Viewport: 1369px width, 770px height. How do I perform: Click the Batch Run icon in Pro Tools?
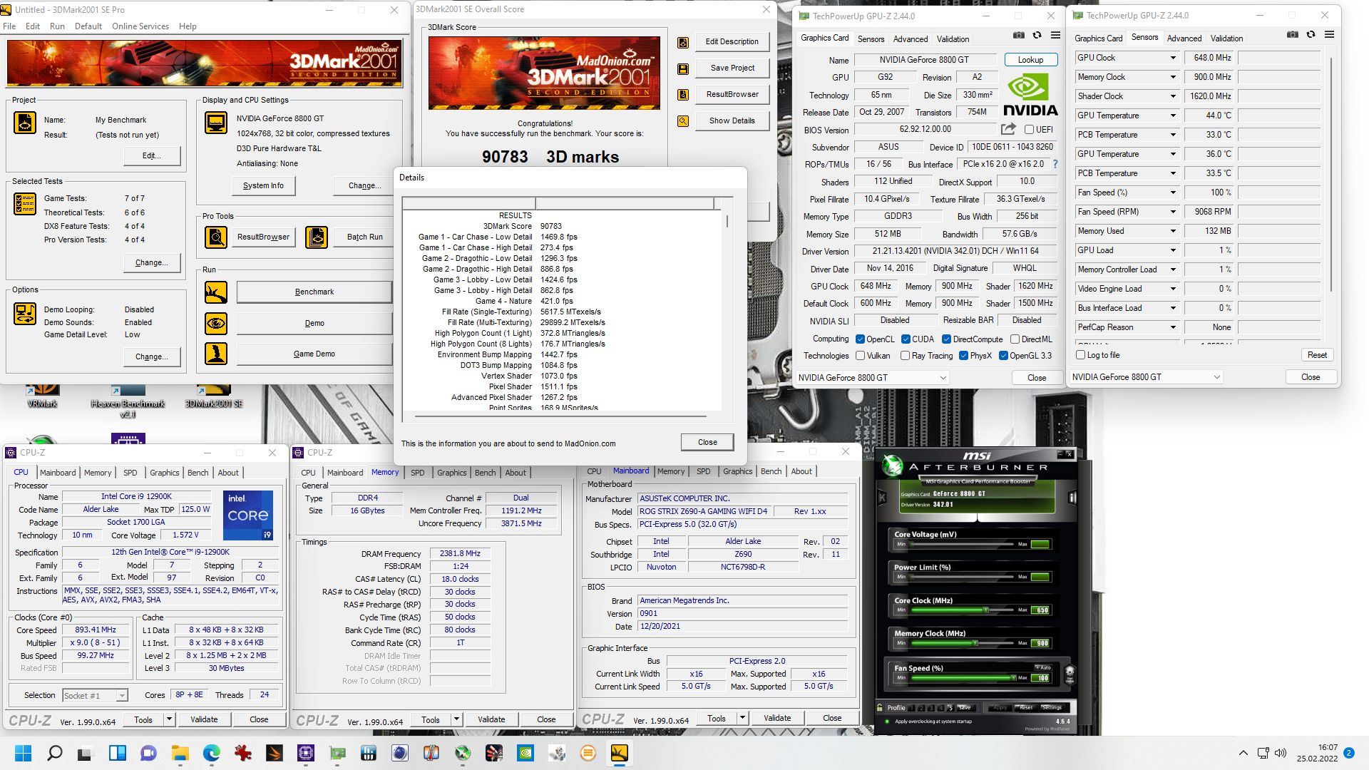pos(317,237)
